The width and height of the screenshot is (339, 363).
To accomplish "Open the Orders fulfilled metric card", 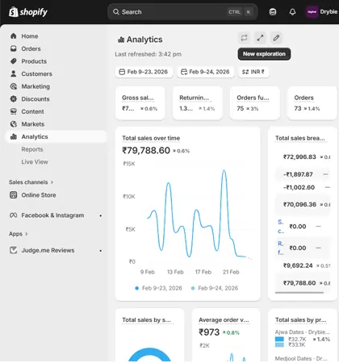I will point(255,103).
